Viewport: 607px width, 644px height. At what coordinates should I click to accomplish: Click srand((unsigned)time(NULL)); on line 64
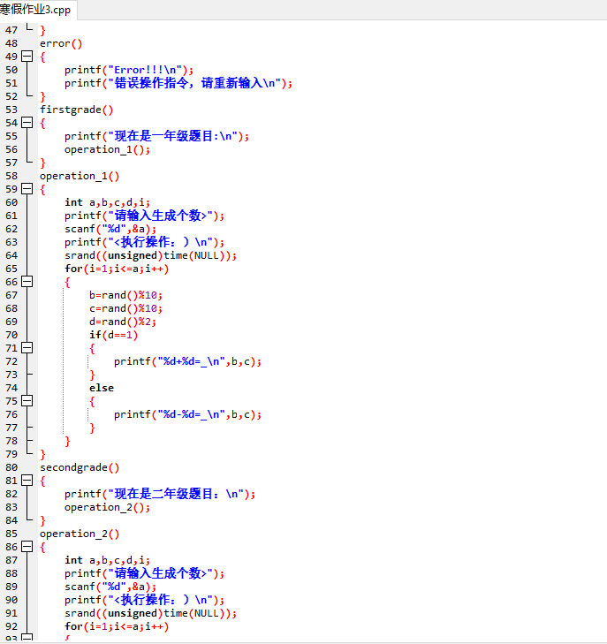coord(151,255)
